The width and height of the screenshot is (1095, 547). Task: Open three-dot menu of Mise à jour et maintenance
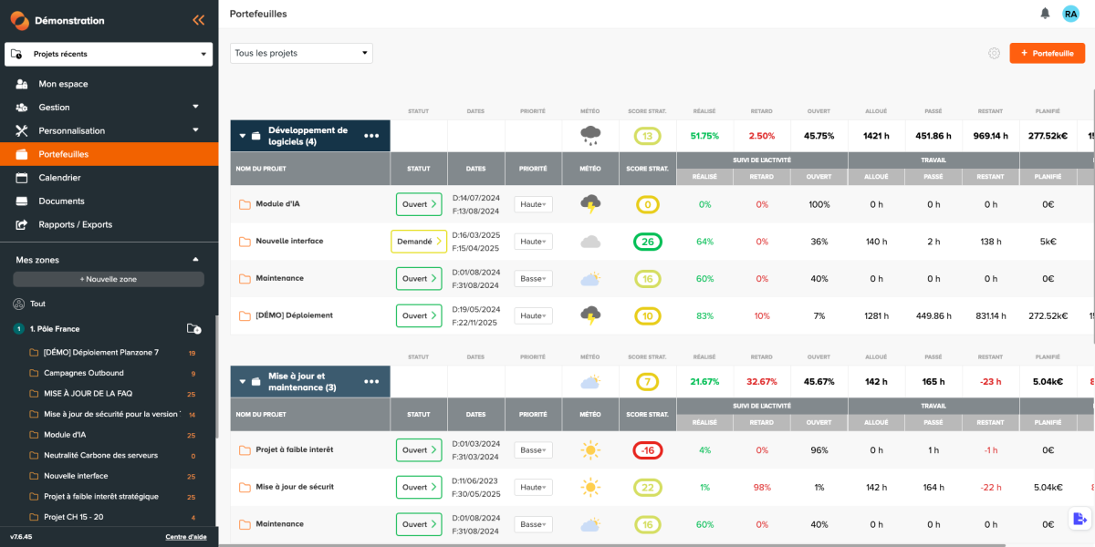pos(371,381)
